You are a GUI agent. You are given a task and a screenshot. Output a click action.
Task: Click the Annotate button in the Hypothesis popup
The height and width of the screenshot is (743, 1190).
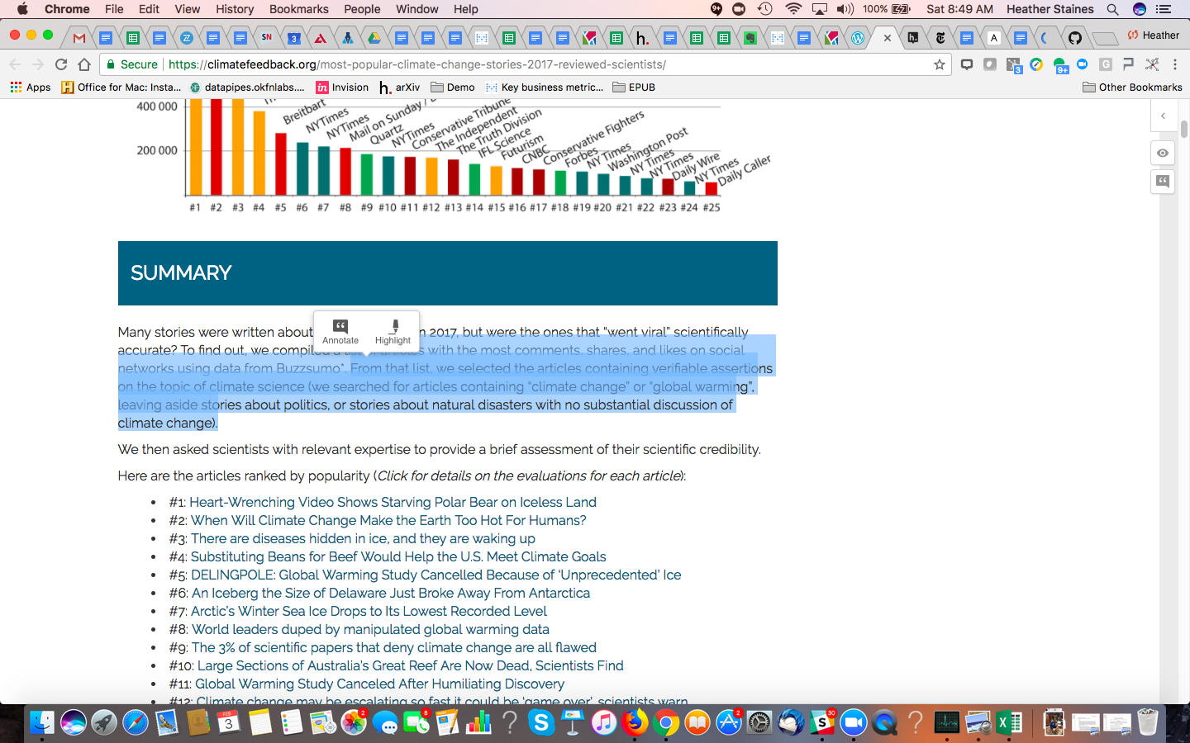[x=340, y=331]
